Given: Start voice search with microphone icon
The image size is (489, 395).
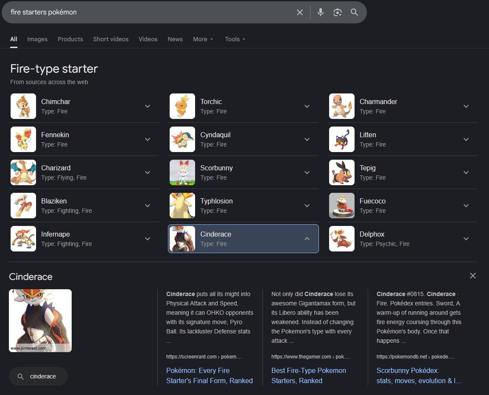Looking at the screenshot, I should click(x=320, y=12).
